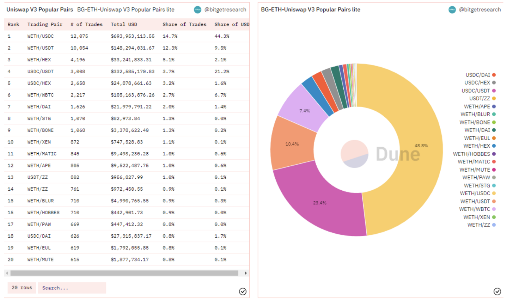Click the bitgetresearch avatar in the table panel
The height and width of the screenshot is (301, 507).
(x=197, y=10)
